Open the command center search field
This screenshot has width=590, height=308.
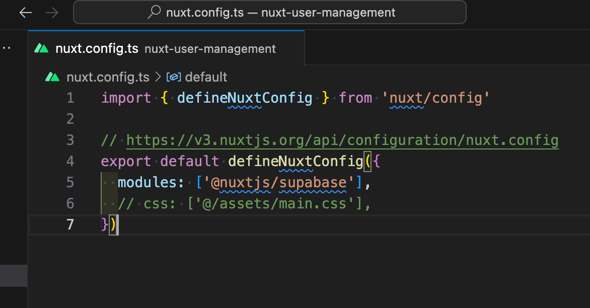[270, 13]
